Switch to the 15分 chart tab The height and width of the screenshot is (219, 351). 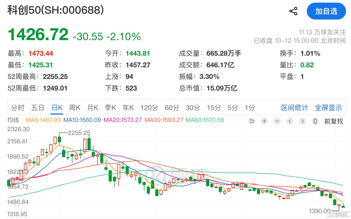click(x=214, y=108)
